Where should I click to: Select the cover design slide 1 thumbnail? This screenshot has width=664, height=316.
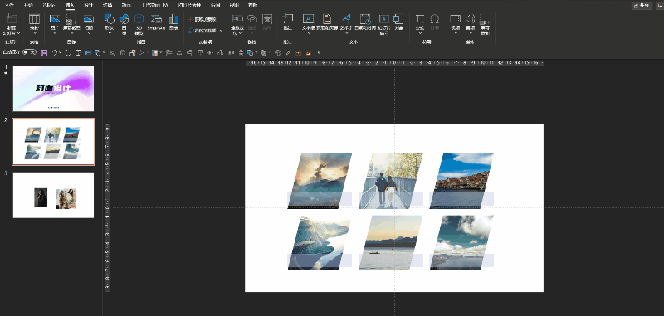coord(53,88)
